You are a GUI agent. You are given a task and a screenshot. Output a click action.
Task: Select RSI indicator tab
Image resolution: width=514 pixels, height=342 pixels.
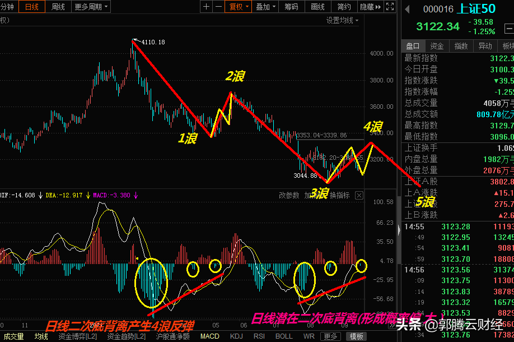259,336
